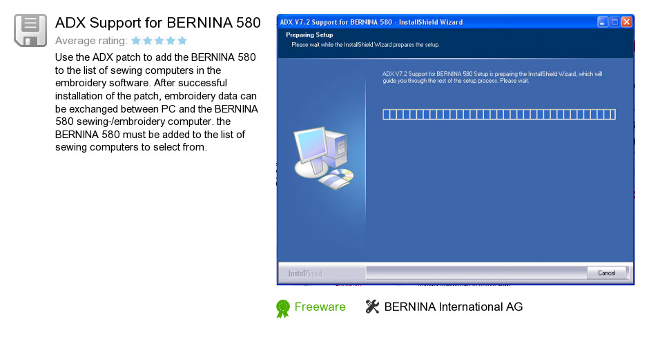Click the 'Preparing Setup' heading

309,35
